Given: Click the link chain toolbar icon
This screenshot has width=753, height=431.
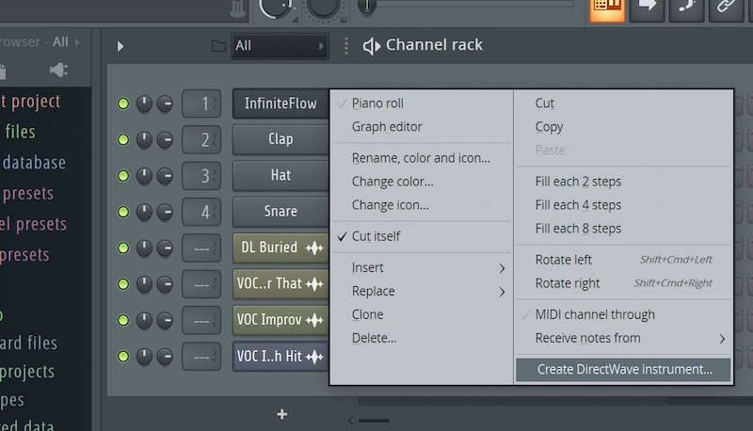Looking at the screenshot, I should pos(727,8).
